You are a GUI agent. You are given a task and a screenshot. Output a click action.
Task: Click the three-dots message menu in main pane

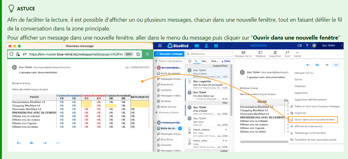click(336, 65)
